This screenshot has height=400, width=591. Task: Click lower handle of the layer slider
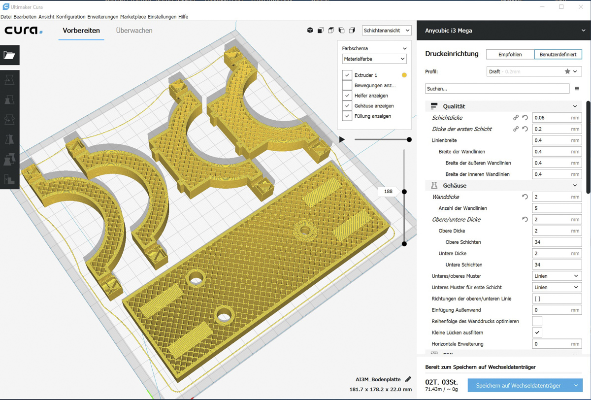(x=404, y=243)
